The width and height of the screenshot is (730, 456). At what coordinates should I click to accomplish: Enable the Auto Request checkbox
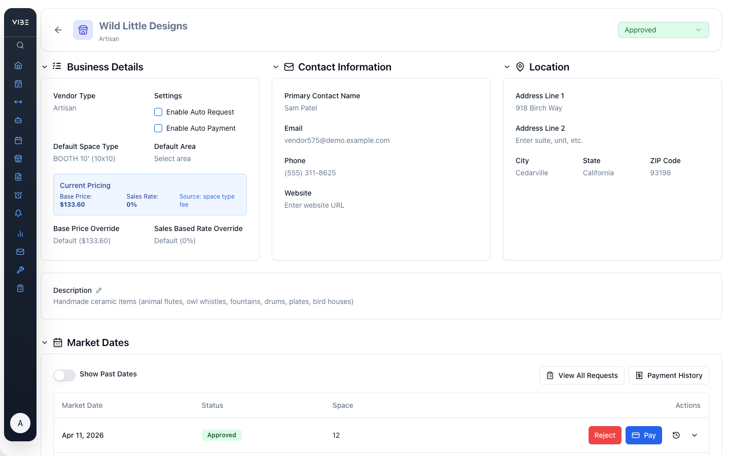158,112
